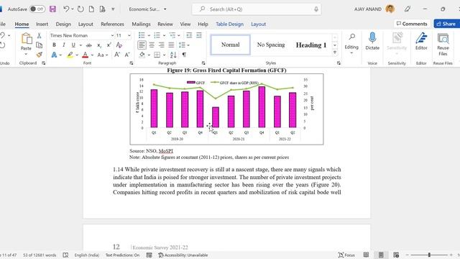Click the text highlight color button
Image resolution: width=460 pixels, height=259 pixels.
pos(70,55)
